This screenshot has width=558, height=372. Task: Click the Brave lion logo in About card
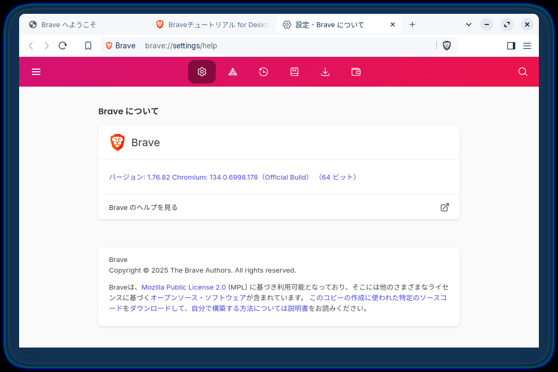[117, 142]
